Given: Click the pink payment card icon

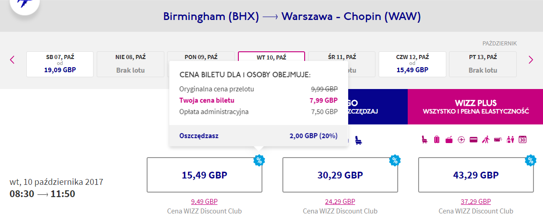Looking at the screenshot, I should [x=474, y=140].
